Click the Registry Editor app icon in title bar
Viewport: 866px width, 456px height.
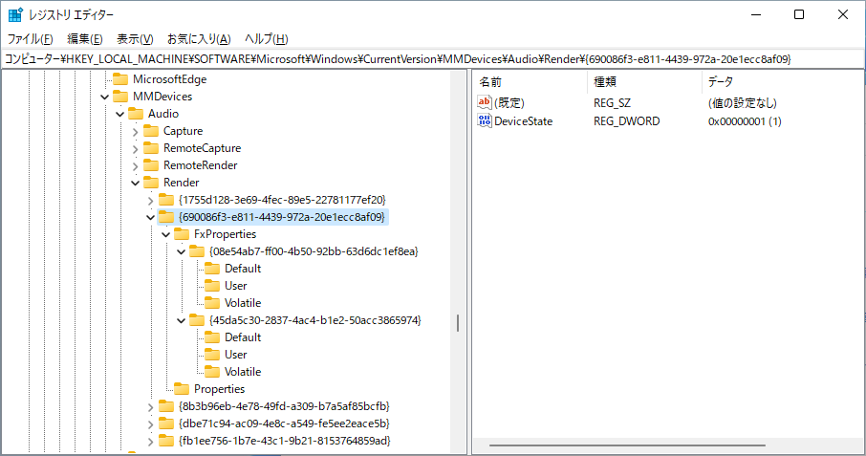pyautogui.click(x=15, y=14)
